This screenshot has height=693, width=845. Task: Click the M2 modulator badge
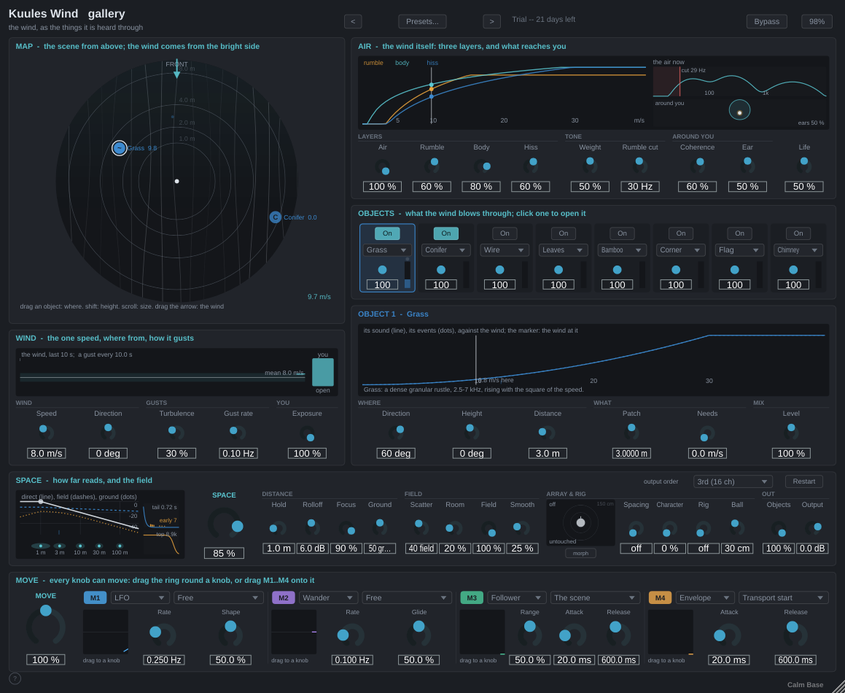(284, 597)
